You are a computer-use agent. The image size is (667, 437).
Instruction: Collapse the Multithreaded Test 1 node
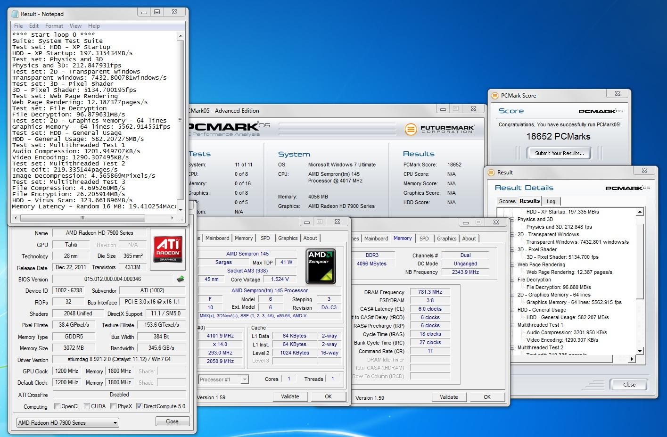tap(513, 325)
